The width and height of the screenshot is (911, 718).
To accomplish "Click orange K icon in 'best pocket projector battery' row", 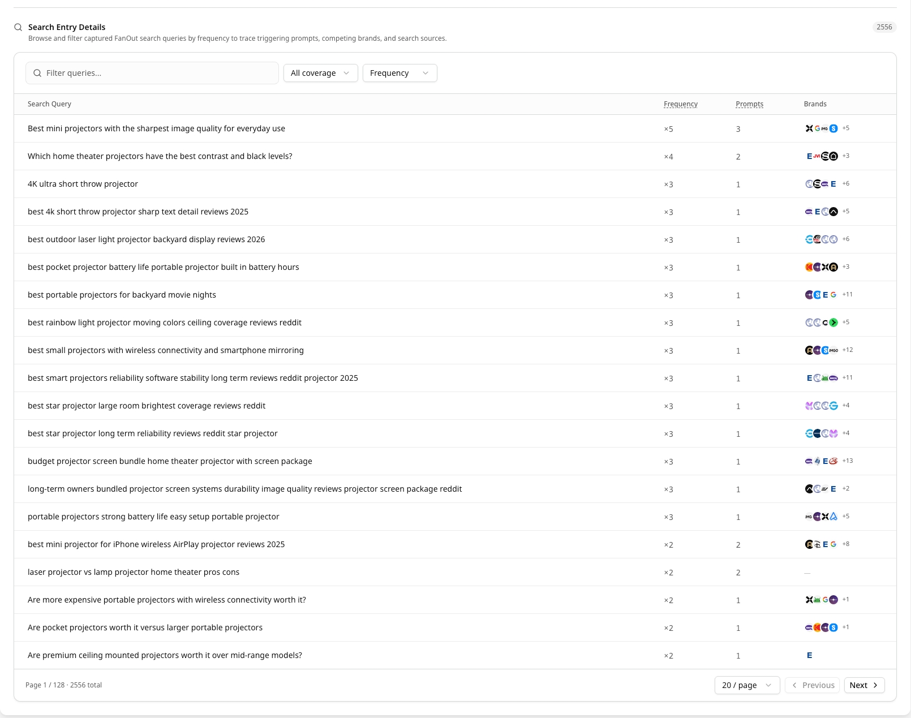I will (x=809, y=267).
